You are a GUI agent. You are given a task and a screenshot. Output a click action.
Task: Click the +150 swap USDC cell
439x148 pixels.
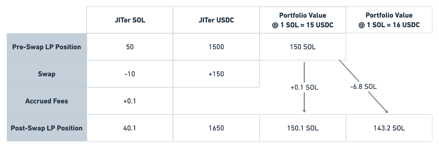[x=216, y=74]
